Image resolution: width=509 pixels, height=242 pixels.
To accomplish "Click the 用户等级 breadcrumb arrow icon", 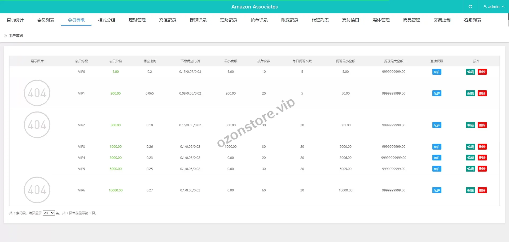I will [5, 36].
